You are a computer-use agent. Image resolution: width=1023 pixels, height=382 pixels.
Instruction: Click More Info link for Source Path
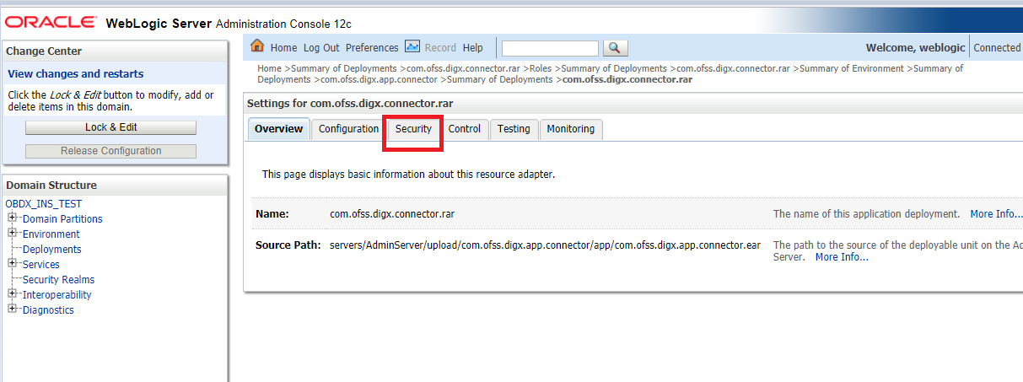click(x=842, y=257)
